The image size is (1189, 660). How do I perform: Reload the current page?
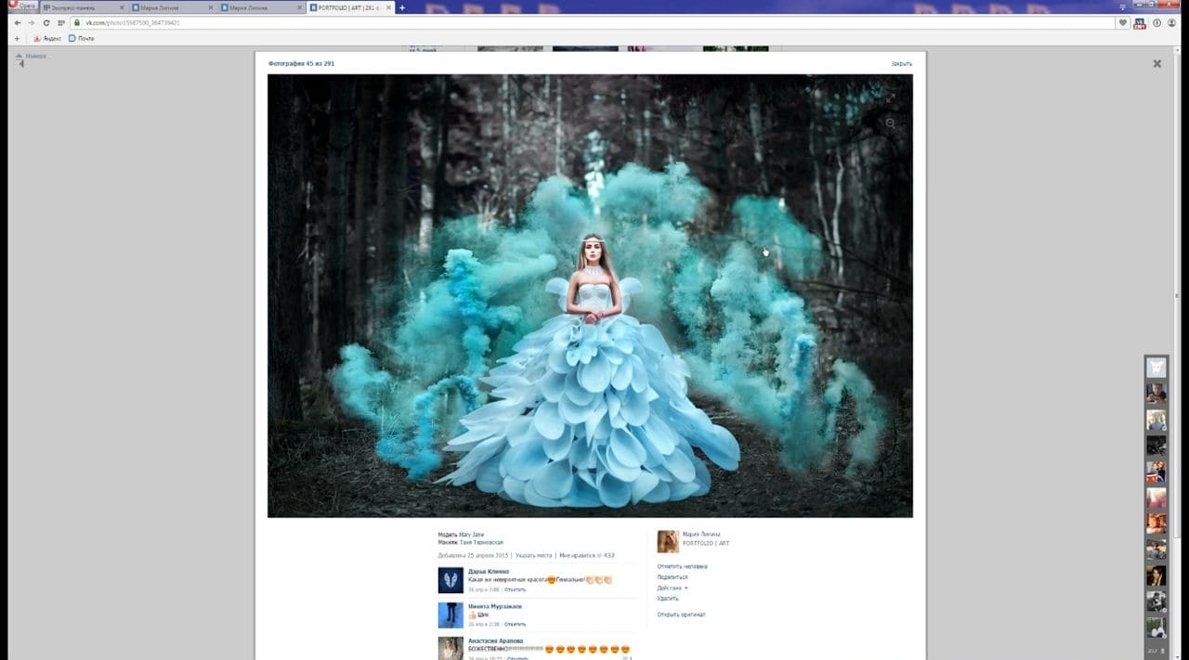coord(46,22)
